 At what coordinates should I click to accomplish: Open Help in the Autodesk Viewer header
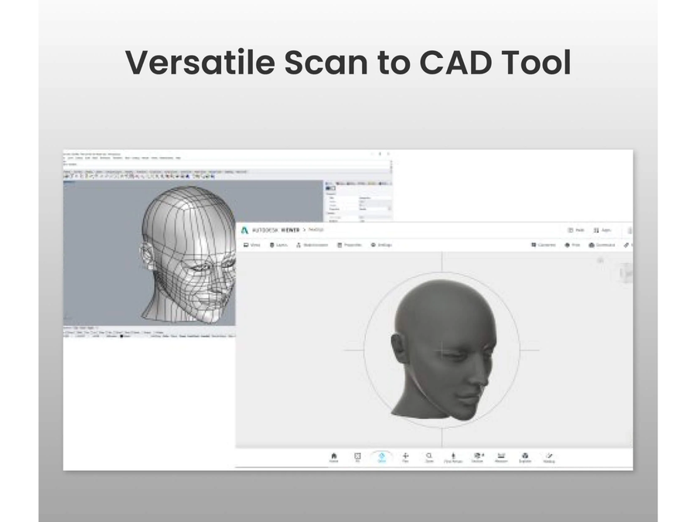click(x=576, y=230)
